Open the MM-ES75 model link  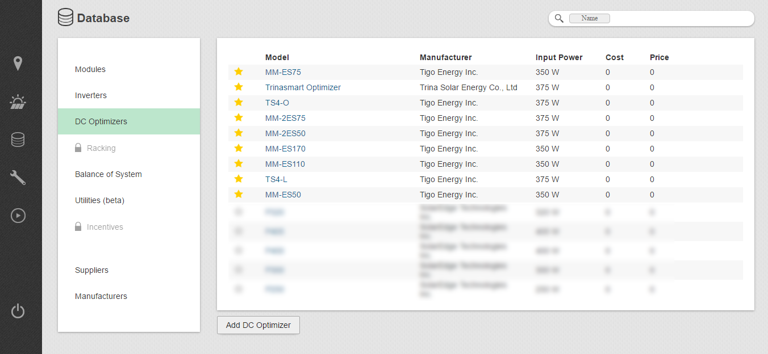coord(283,72)
